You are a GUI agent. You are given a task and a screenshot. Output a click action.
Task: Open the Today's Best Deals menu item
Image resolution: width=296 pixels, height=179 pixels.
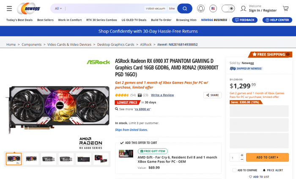pyautogui.click(x=20, y=20)
